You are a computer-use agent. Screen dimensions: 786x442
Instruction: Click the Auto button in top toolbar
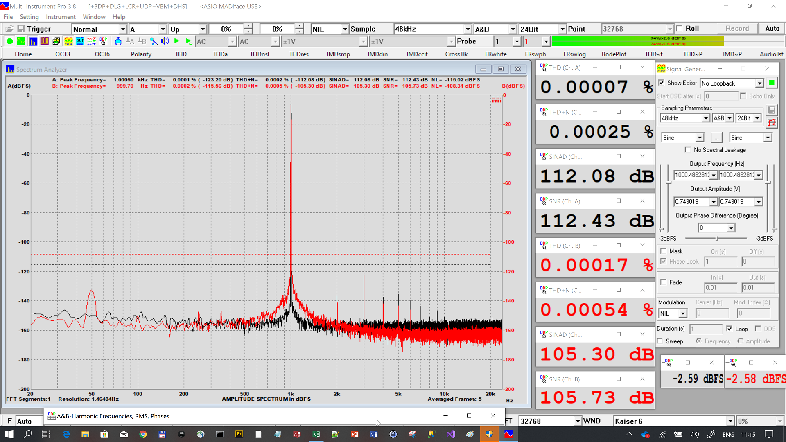pos(772,29)
